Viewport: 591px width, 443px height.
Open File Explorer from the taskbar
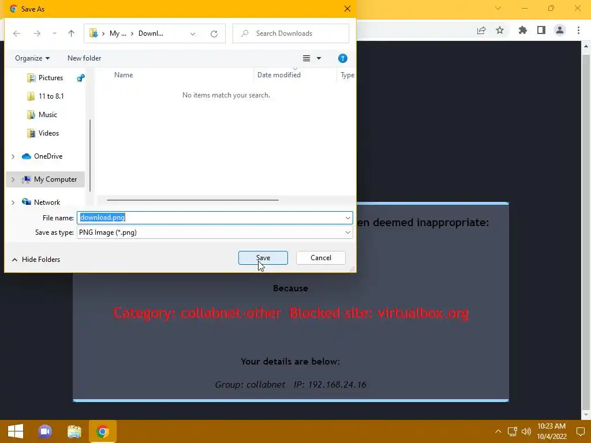click(74, 431)
